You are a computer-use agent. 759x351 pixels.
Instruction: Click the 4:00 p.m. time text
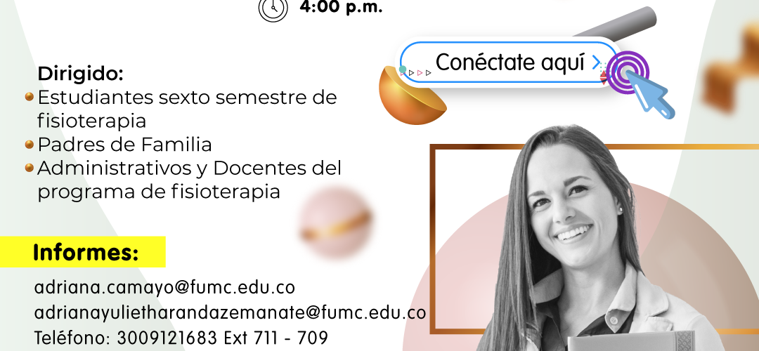point(342,8)
